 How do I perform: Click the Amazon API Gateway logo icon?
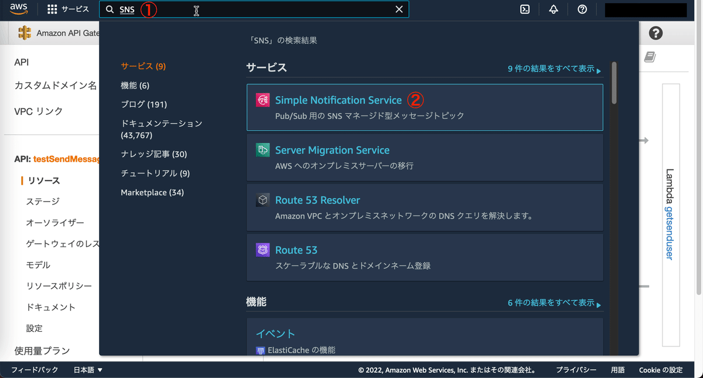click(x=25, y=33)
